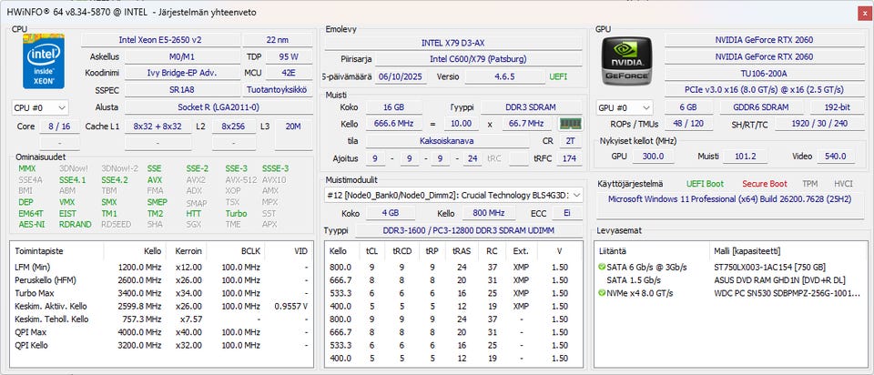Click the green memory module icon

coord(570,124)
